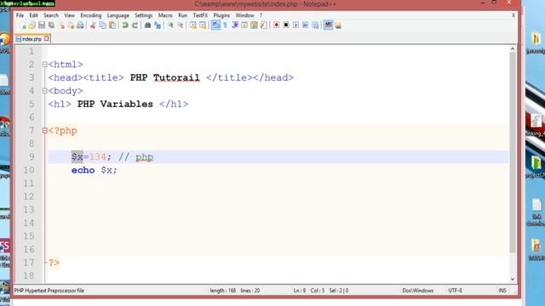Image resolution: width=545 pixels, height=306 pixels.
Task: Toggle synchronized vertical scrolling
Action: point(193,25)
